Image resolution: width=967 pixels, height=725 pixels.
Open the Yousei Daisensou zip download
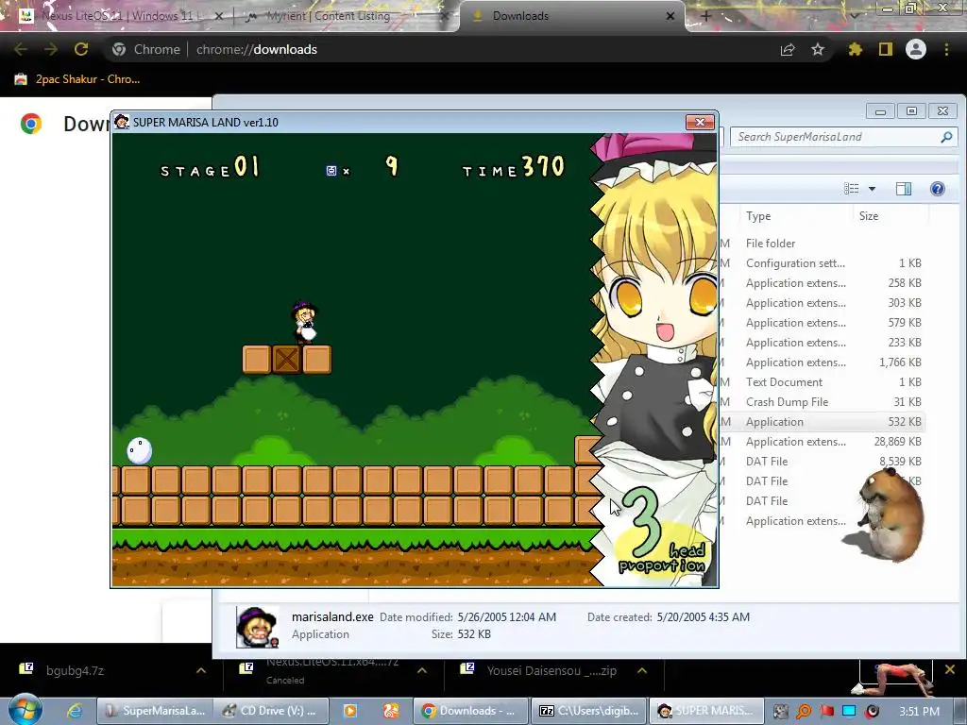point(551,670)
